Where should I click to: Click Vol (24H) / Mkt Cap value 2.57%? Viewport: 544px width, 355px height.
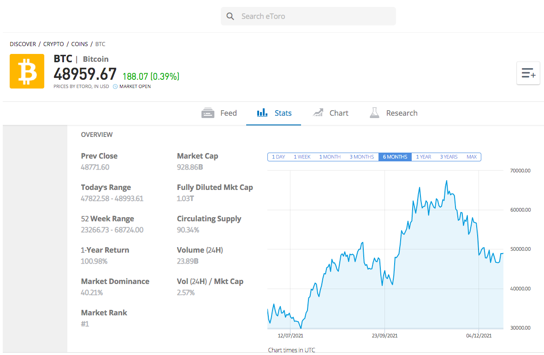(x=186, y=293)
